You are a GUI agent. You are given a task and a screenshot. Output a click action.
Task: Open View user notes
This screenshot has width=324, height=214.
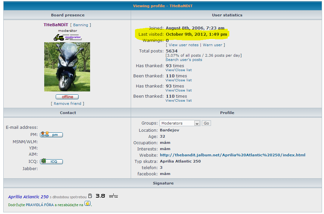point(183,45)
